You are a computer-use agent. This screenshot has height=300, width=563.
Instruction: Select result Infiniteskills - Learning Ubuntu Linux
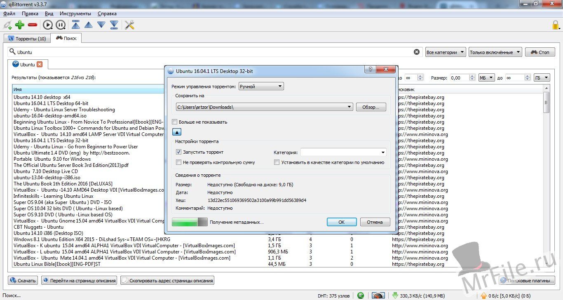tap(53, 196)
